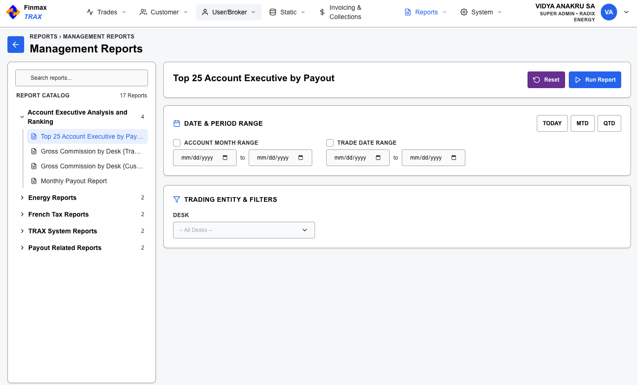This screenshot has height=385, width=637.
Task: Expand the Energy Reports group
Action: point(82,198)
